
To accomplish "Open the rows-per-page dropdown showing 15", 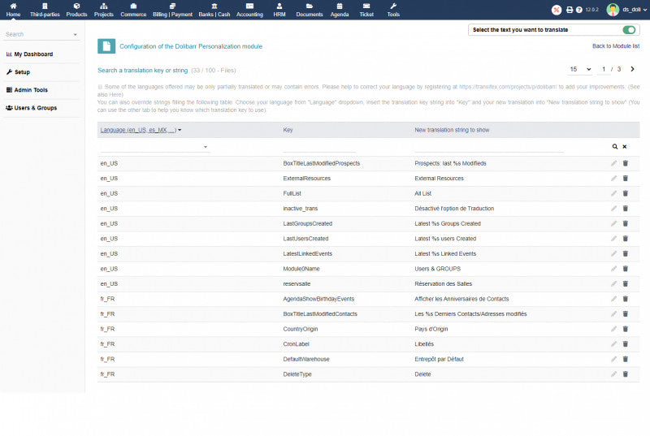I will pos(579,69).
